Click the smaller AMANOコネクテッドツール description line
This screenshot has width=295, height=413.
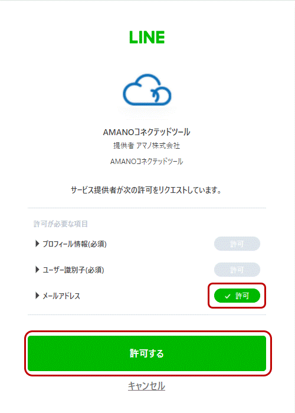point(147,162)
